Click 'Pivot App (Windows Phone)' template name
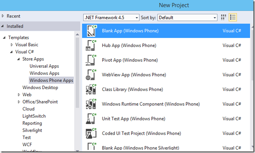Screen dimensions: 255x153 click(x=130, y=60)
